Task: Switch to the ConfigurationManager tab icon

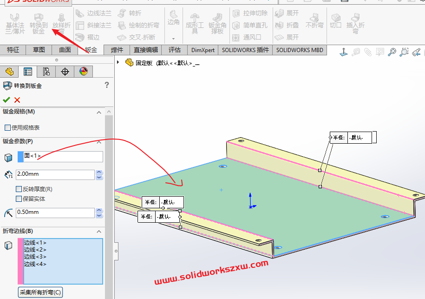Action: pyautogui.click(x=46, y=72)
